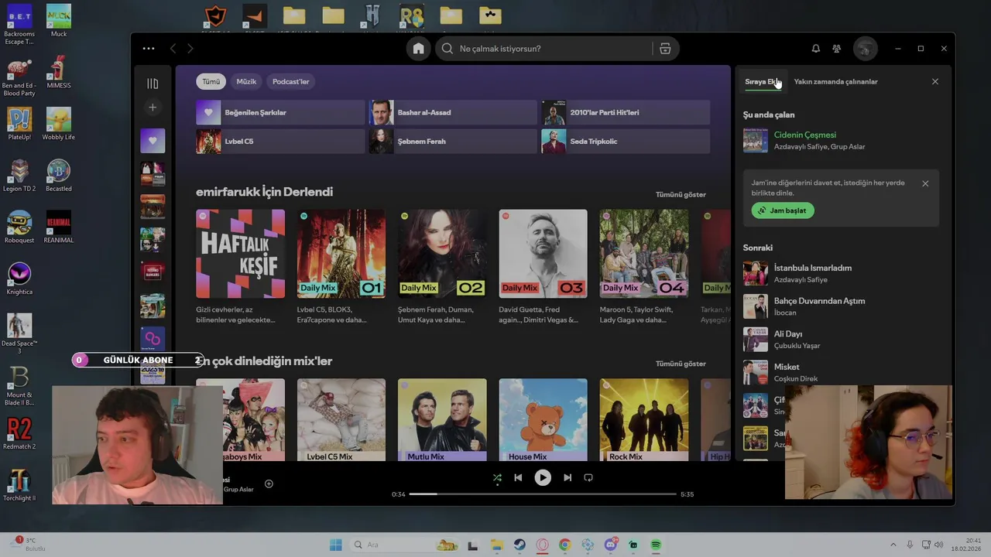
Task: Open Liked Songs heart in the sidebar
Action: pyautogui.click(x=153, y=141)
